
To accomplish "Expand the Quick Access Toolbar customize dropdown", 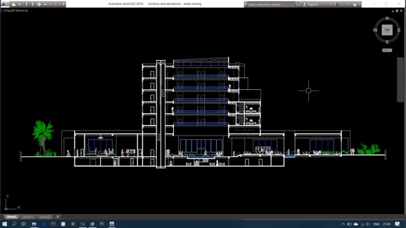I will [x=63, y=4].
